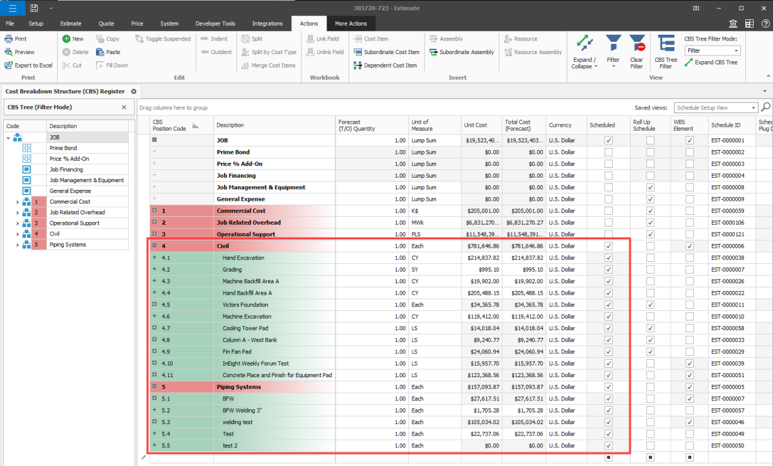Insert a Subordinate Cost Item
The image size is (773, 466).
click(x=386, y=52)
